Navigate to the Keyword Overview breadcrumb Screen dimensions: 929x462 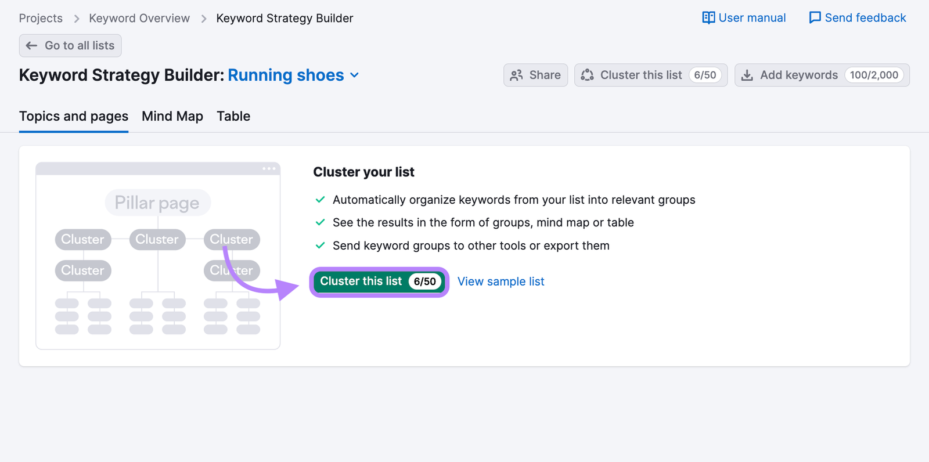[x=139, y=18]
